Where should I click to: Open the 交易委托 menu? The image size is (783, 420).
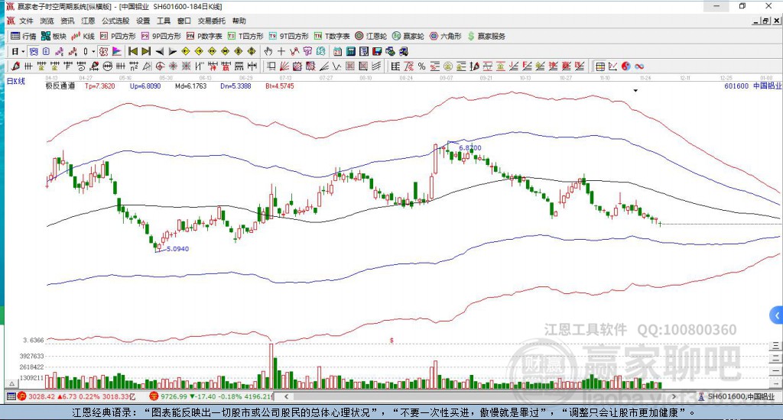pos(211,21)
